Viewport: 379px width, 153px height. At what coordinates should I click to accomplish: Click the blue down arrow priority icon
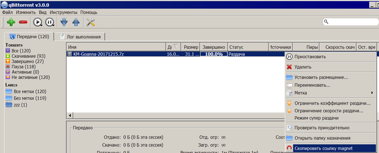64,22
